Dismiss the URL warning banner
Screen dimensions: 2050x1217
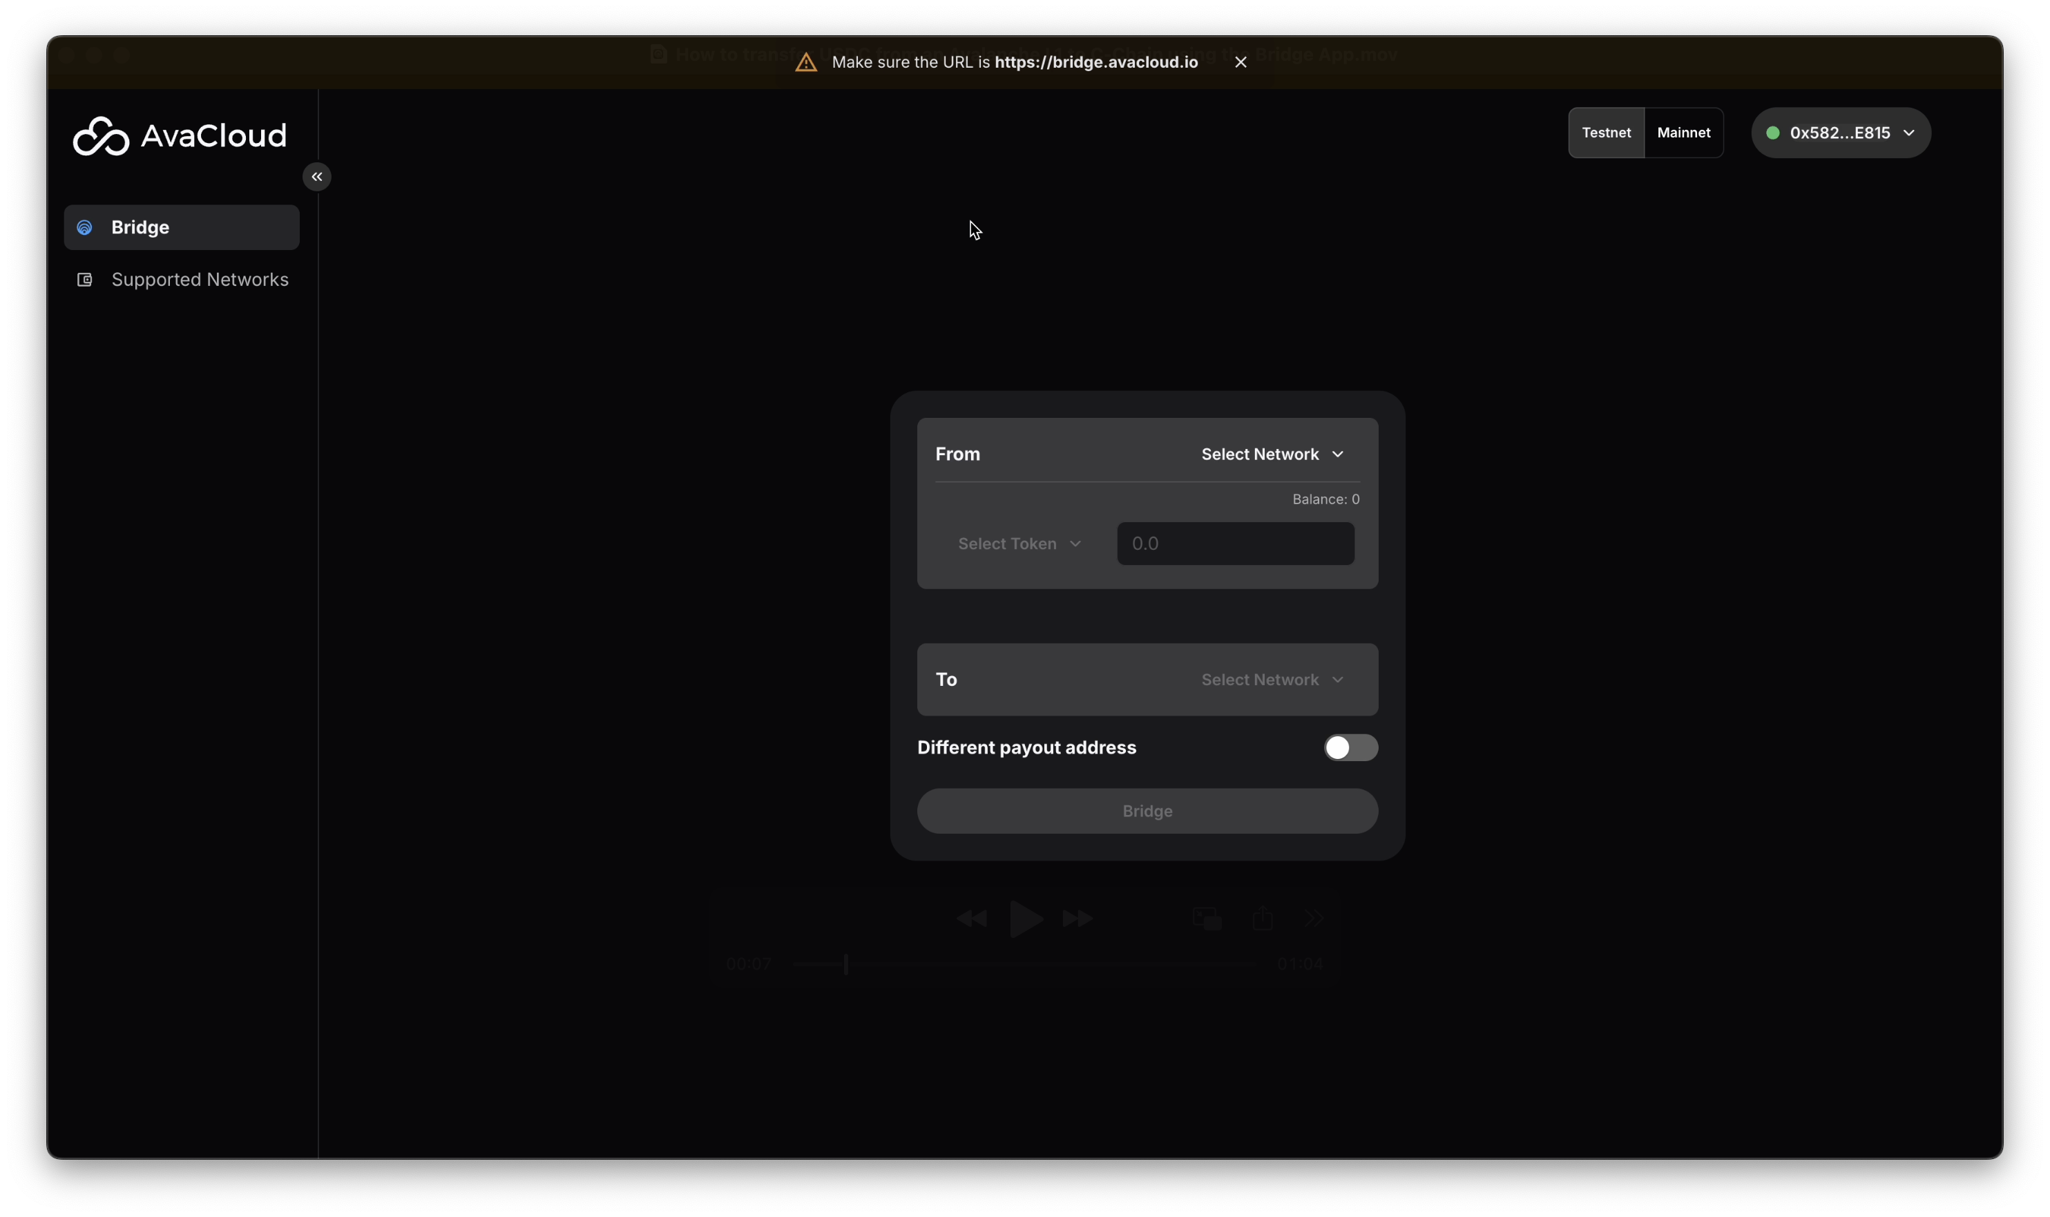coord(1240,61)
